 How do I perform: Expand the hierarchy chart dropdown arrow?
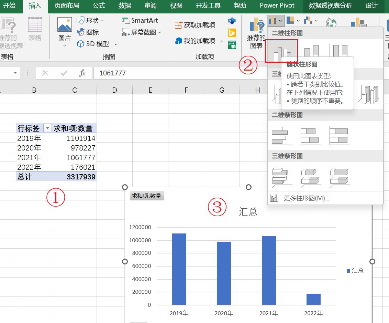click(298, 21)
